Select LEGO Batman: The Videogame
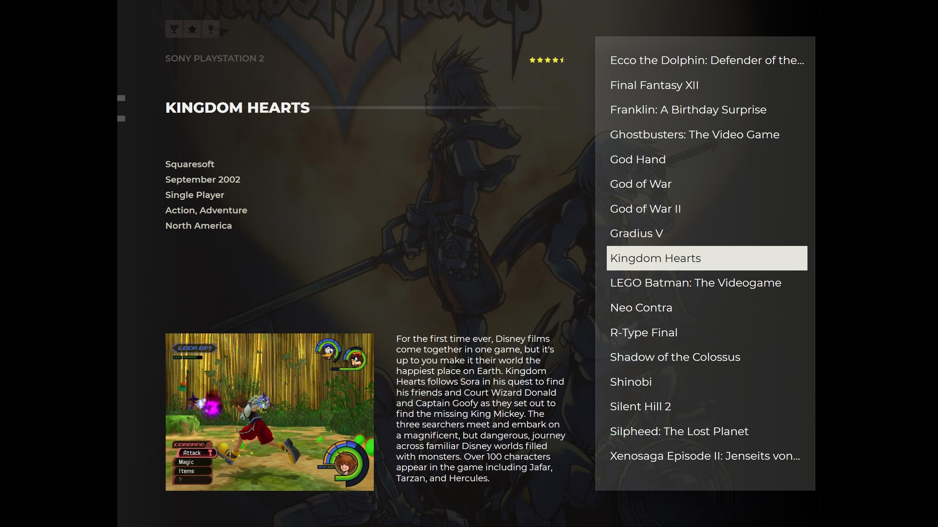938x527 pixels. (707, 283)
